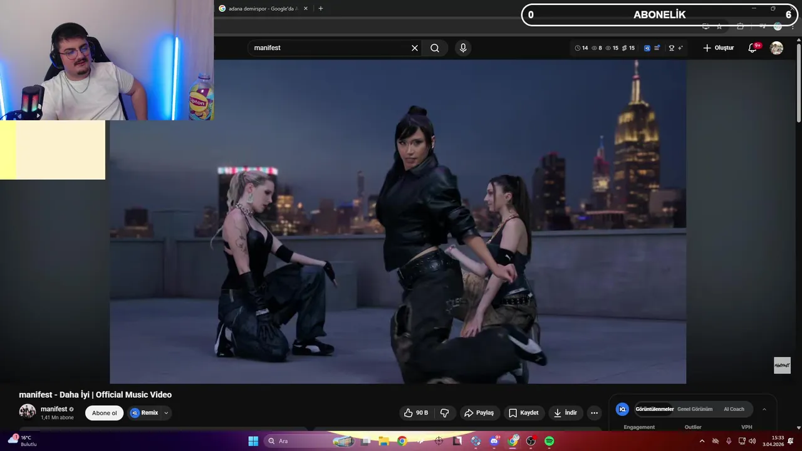This screenshot has width=802, height=451.
Task: Like the video with 90 B
Action: point(417,413)
